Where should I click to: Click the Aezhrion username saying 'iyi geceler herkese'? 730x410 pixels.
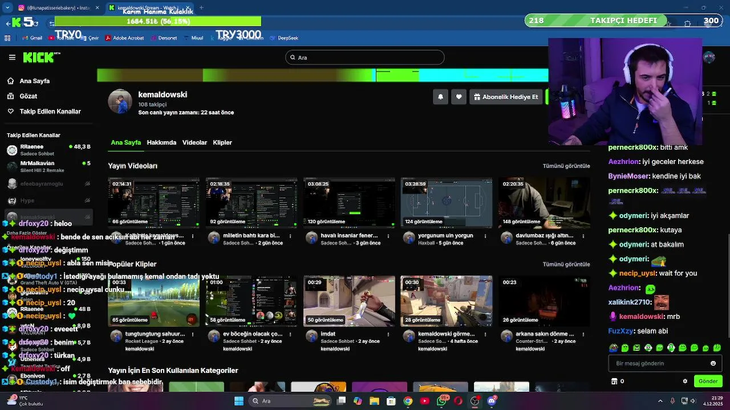(623, 162)
